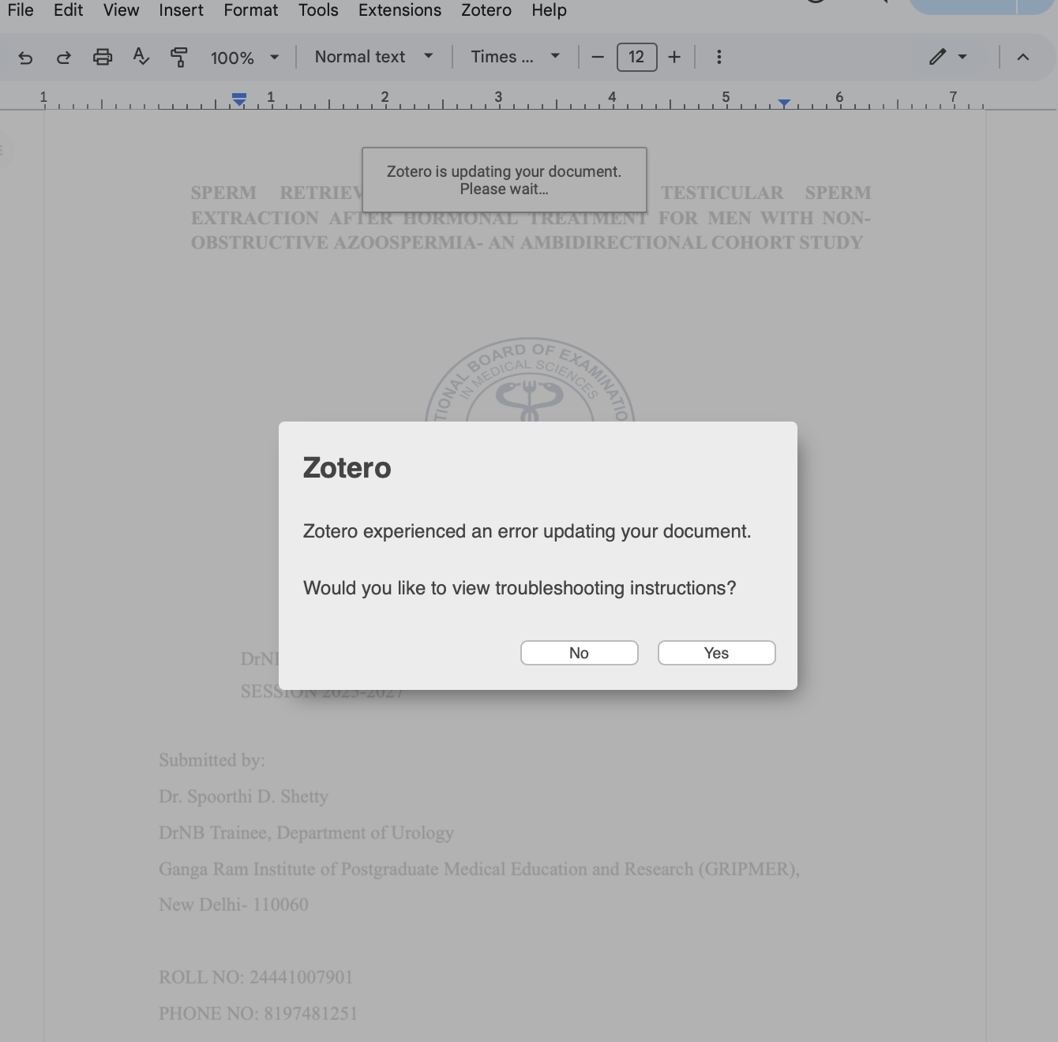
Task: Open the pencil Editing mode dropdown
Action: (948, 57)
